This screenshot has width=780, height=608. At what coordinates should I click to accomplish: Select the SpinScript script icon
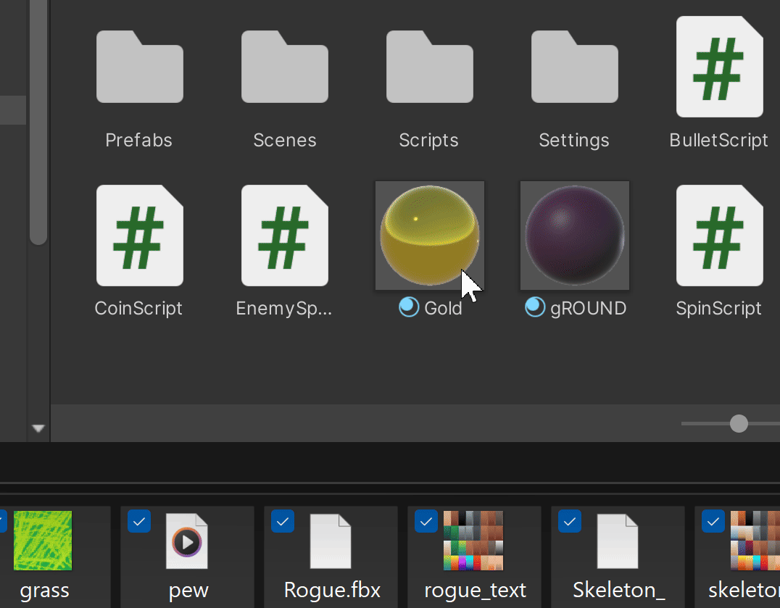(x=718, y=235)
